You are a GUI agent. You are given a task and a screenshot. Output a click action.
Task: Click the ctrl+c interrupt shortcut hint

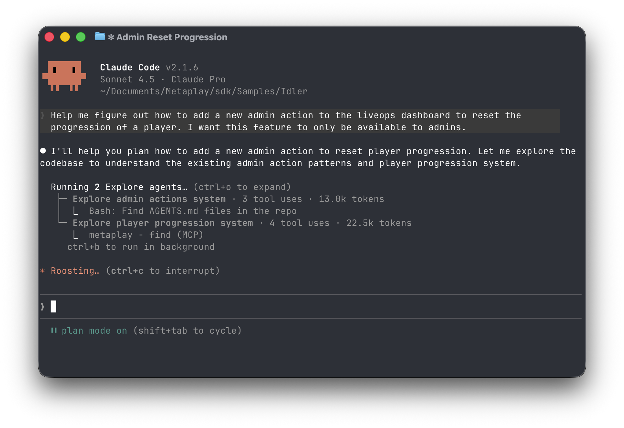click(127, 270)
